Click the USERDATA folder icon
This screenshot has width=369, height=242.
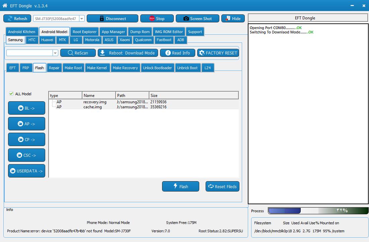[13, 171]
